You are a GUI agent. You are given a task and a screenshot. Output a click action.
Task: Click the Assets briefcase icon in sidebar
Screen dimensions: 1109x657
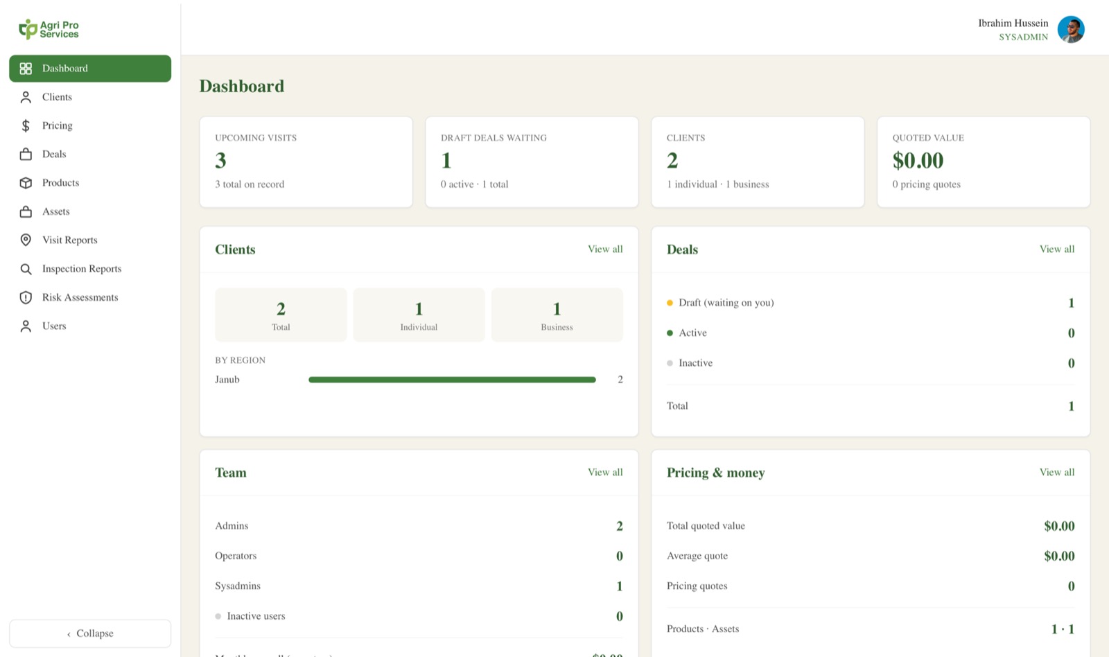(x=26, y=211)
